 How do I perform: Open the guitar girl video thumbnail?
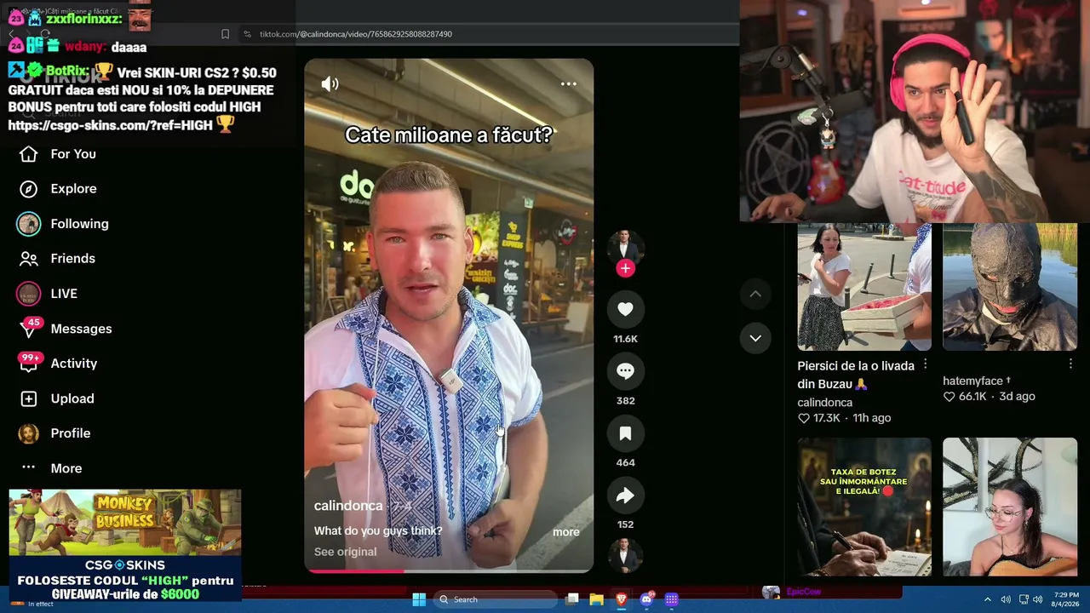coord(1010,507)
